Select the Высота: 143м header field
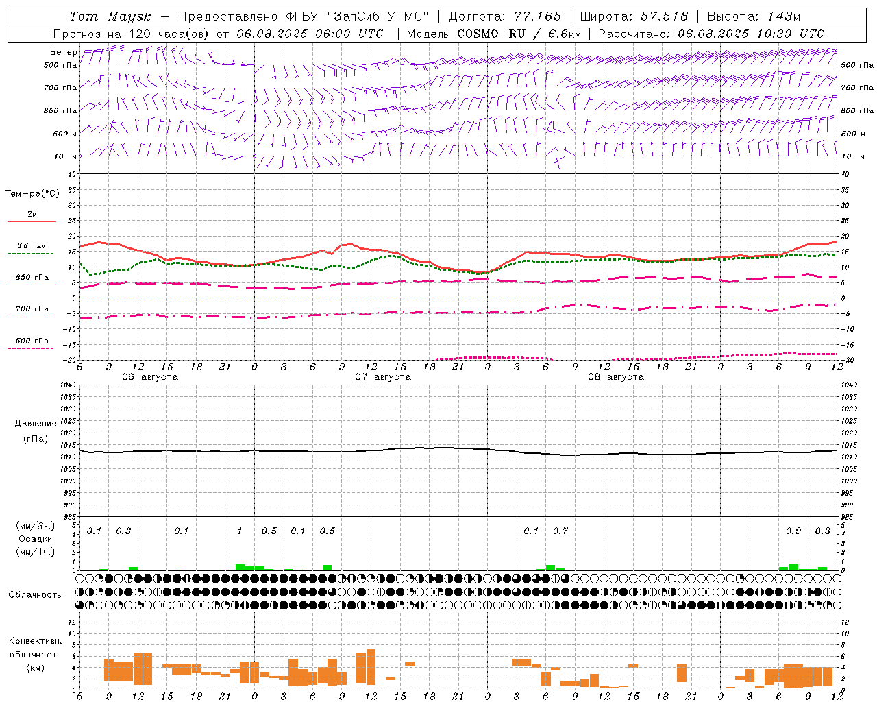This screenshot has height=702, width=877. (754, 16)
